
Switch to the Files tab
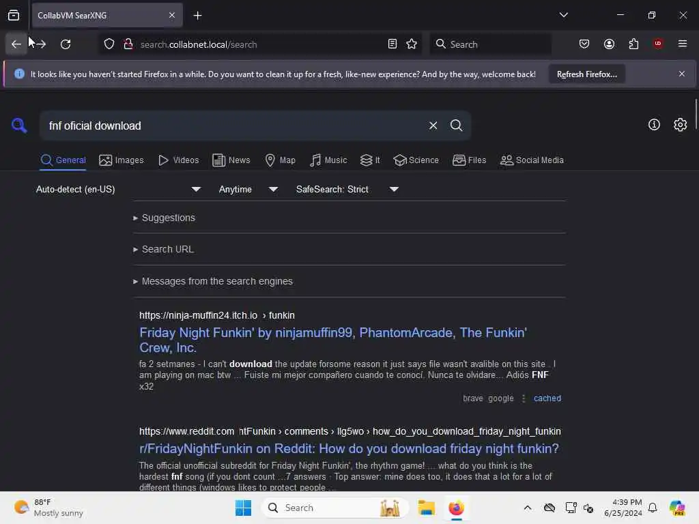pos(469,160)
